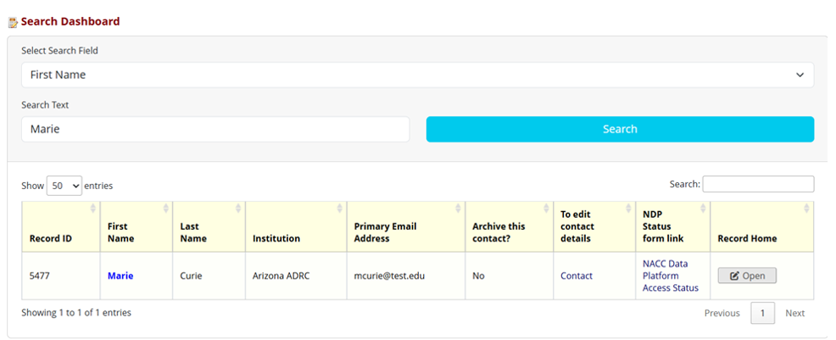Sort by Archive this contact column

click(x=510, y=227)
